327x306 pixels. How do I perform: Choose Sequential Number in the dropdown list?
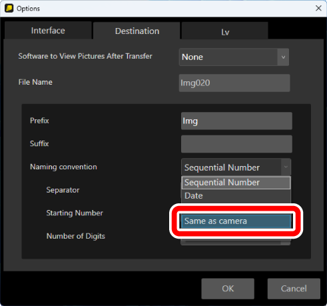point(236,183)
